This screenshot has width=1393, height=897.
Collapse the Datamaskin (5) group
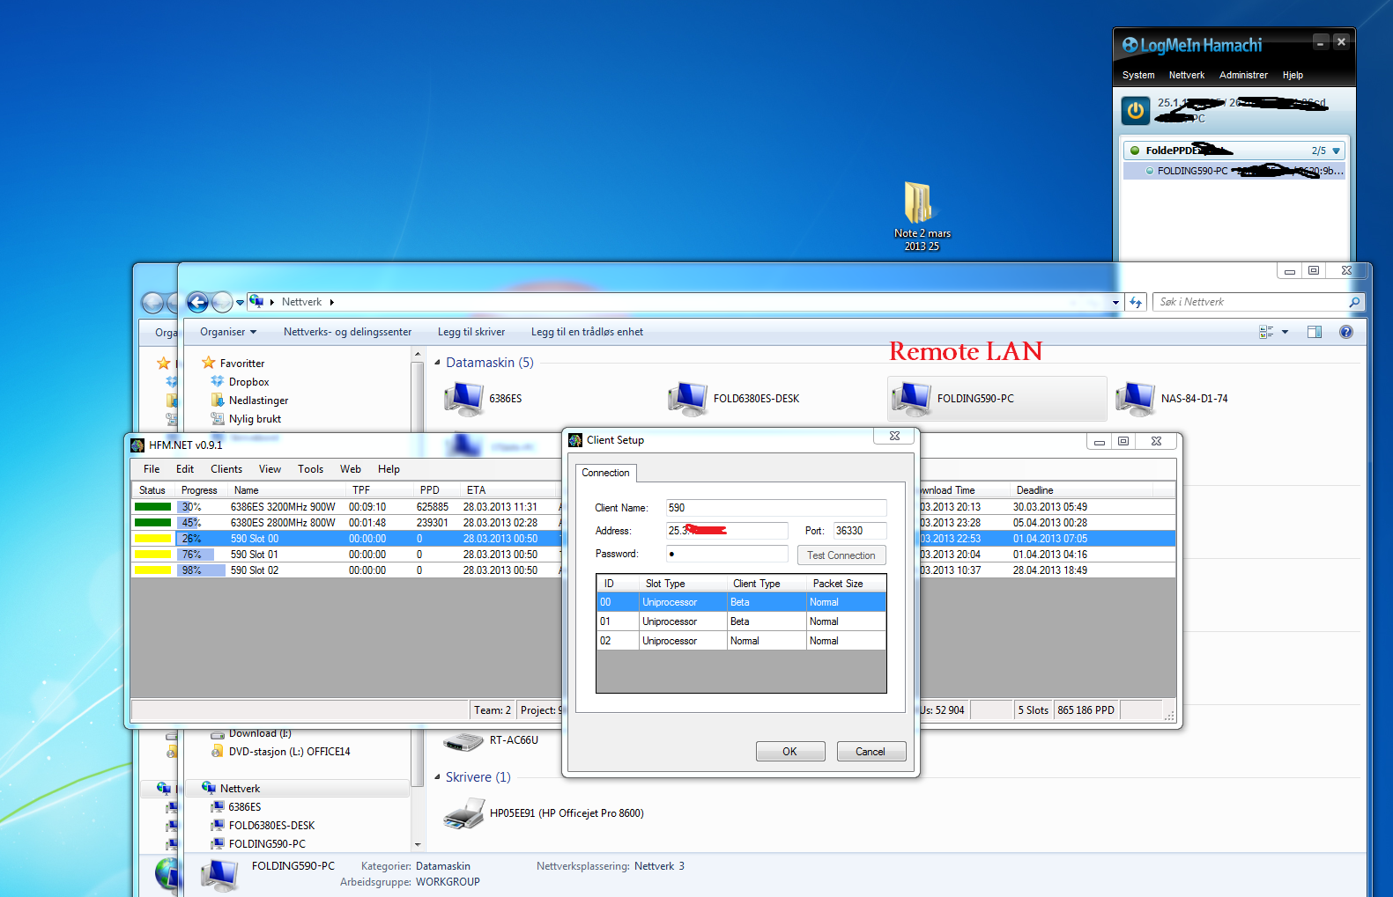(x=437, y=363)
